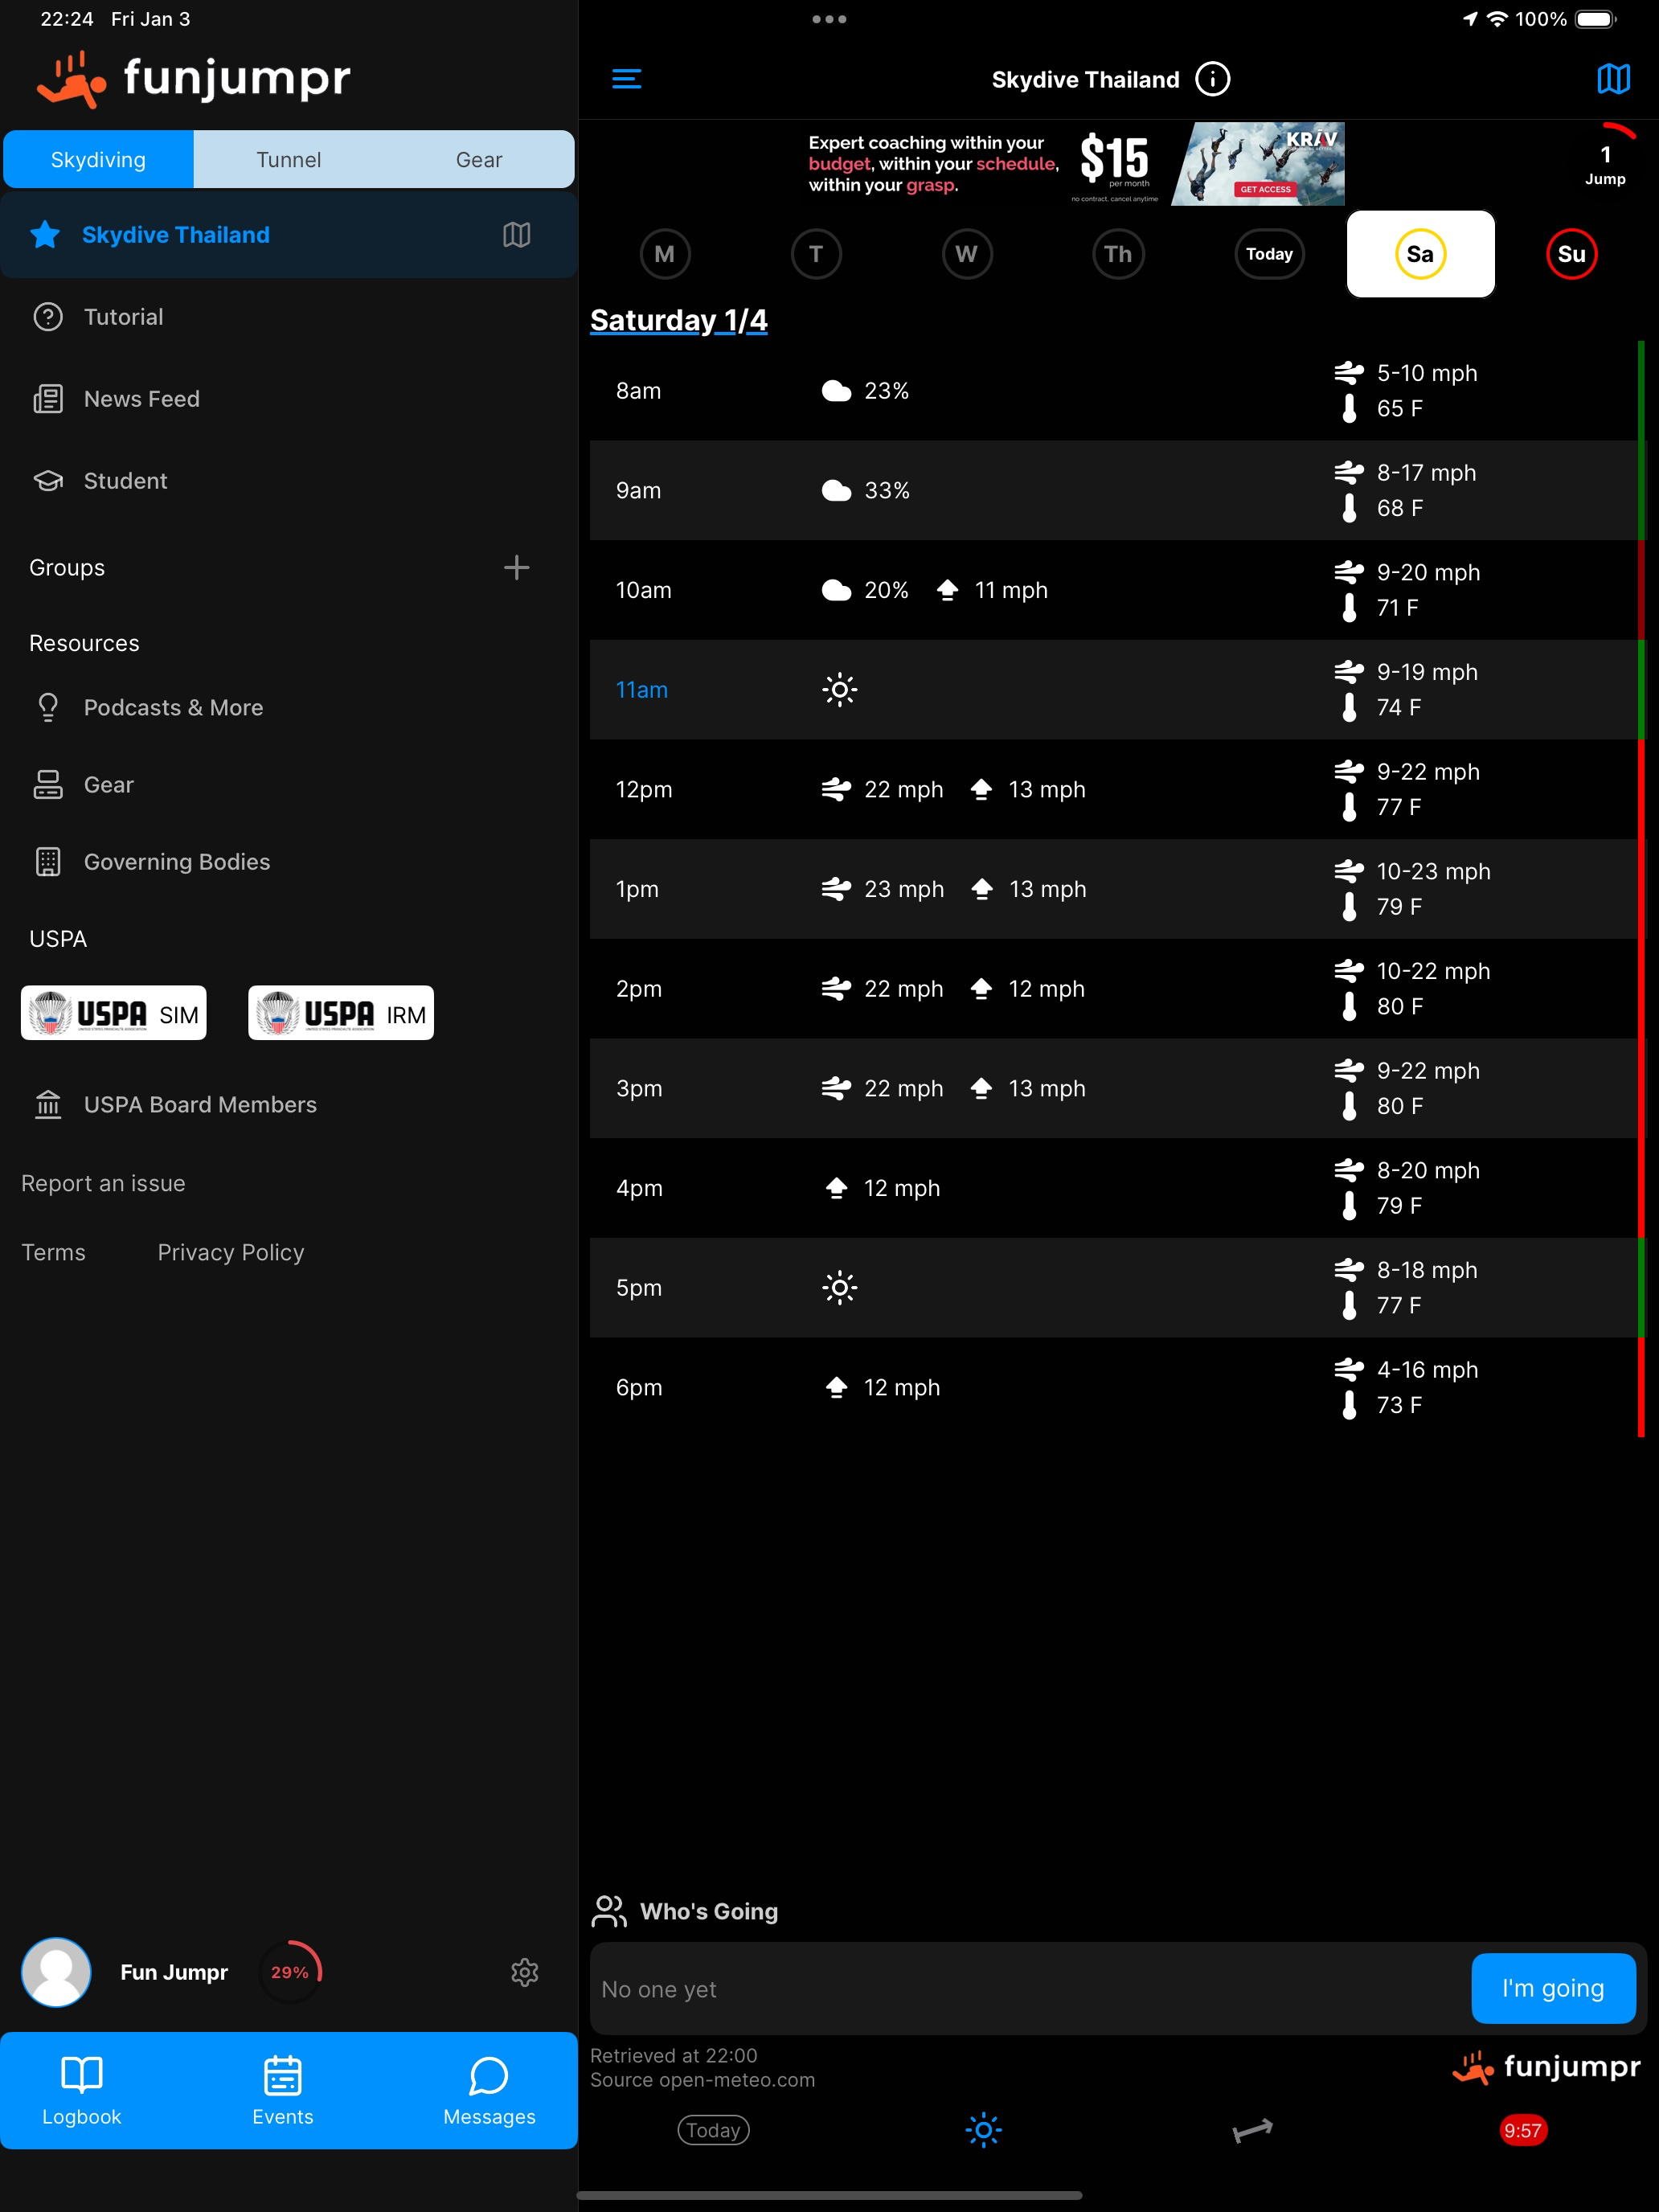Select the Th day circle
1659x2212 pixels.
[x=1118, y=254]
